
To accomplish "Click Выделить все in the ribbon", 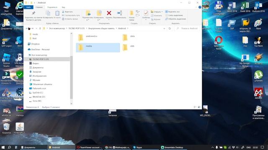I will [172, 12].
